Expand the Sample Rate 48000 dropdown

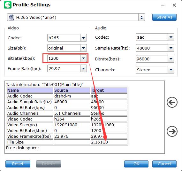pos(171,48)
